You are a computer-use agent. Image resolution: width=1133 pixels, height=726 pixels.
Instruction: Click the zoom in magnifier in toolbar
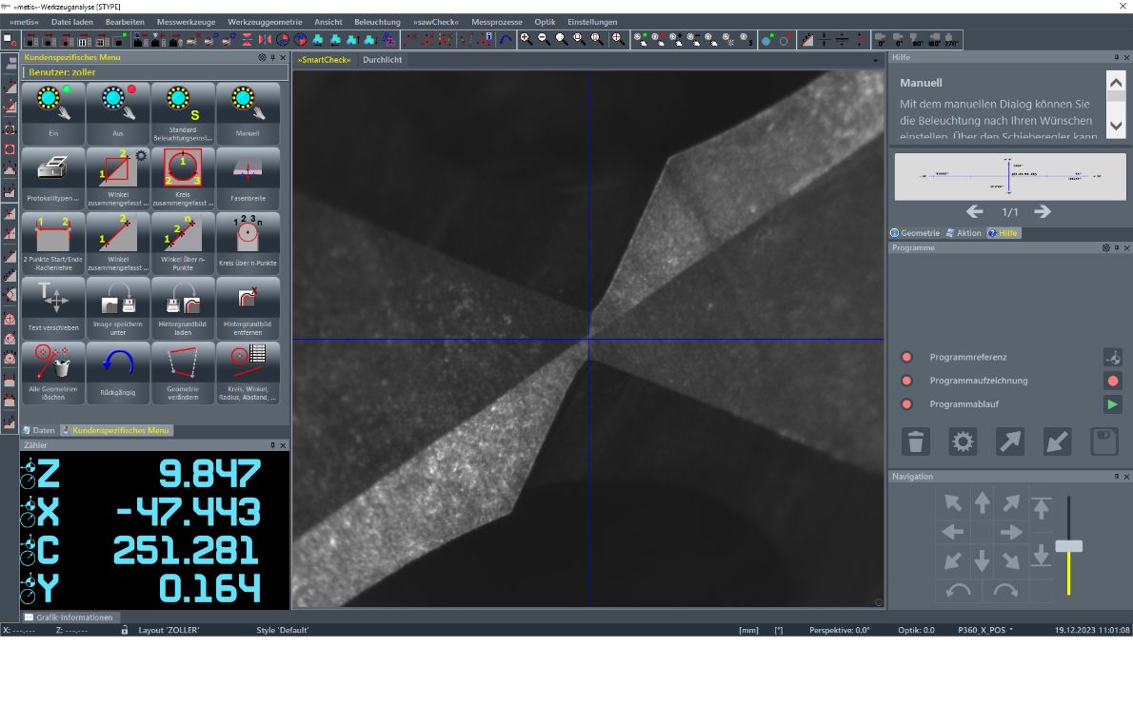point(526,39)
